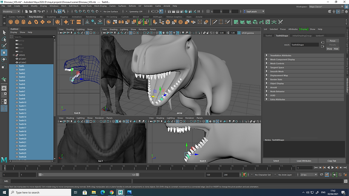
Task: Click the Focus button in Attribute Editor
Action: pos(332,41)
